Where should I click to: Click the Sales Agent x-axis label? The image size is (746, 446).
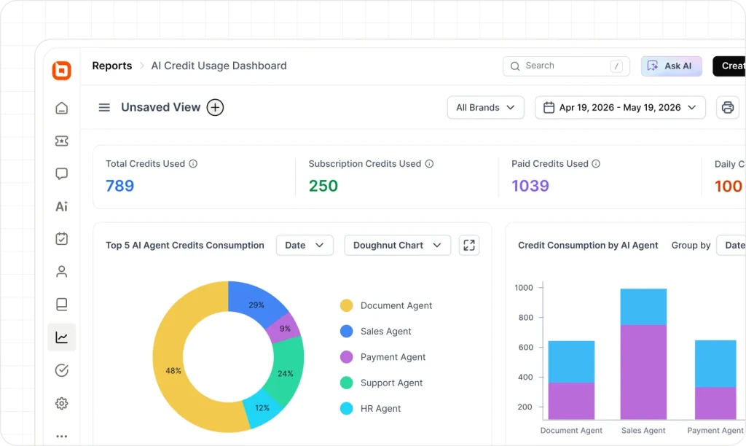pos(643,430)
